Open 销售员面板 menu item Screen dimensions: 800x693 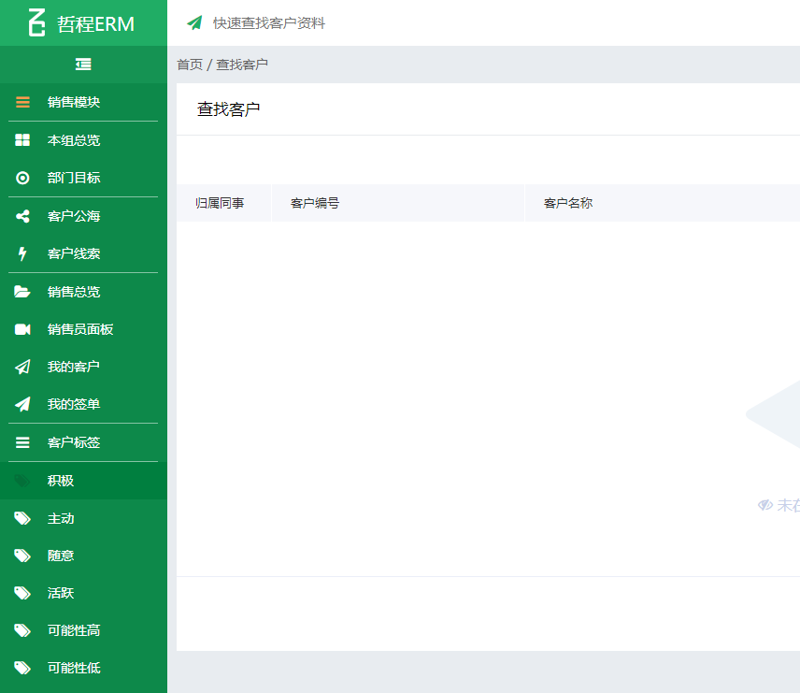click(83, 329)
